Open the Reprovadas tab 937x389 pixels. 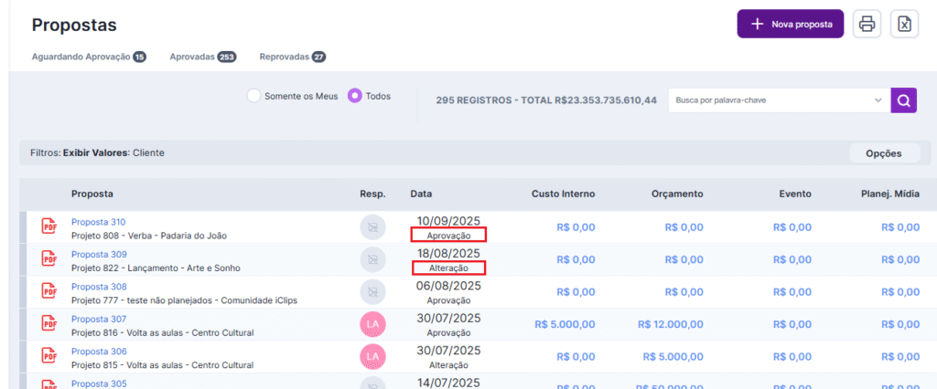click(285, 57)
